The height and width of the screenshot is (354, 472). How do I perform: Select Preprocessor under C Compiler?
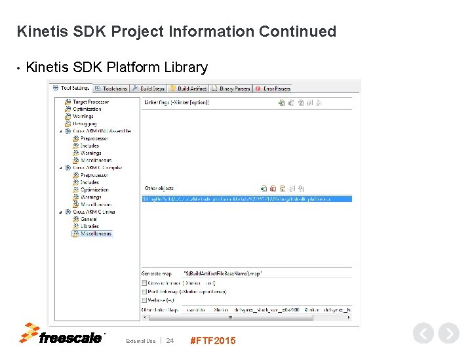[94, 175]
